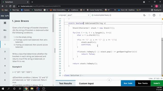Go to question 3 in sidebar
The height and width of the screenshot is (91, 163).
pyautogui.click(x=5, y=59)
